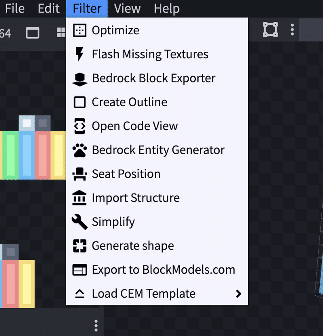Click the Import Structure building icon

(80, 197)
